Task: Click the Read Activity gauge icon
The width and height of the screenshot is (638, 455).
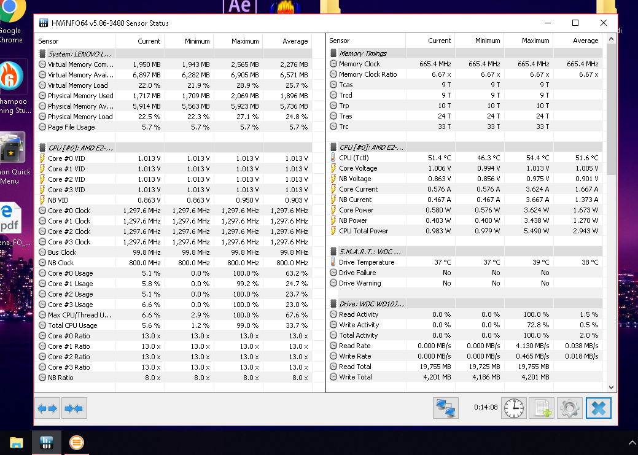Action: [333, 314]
